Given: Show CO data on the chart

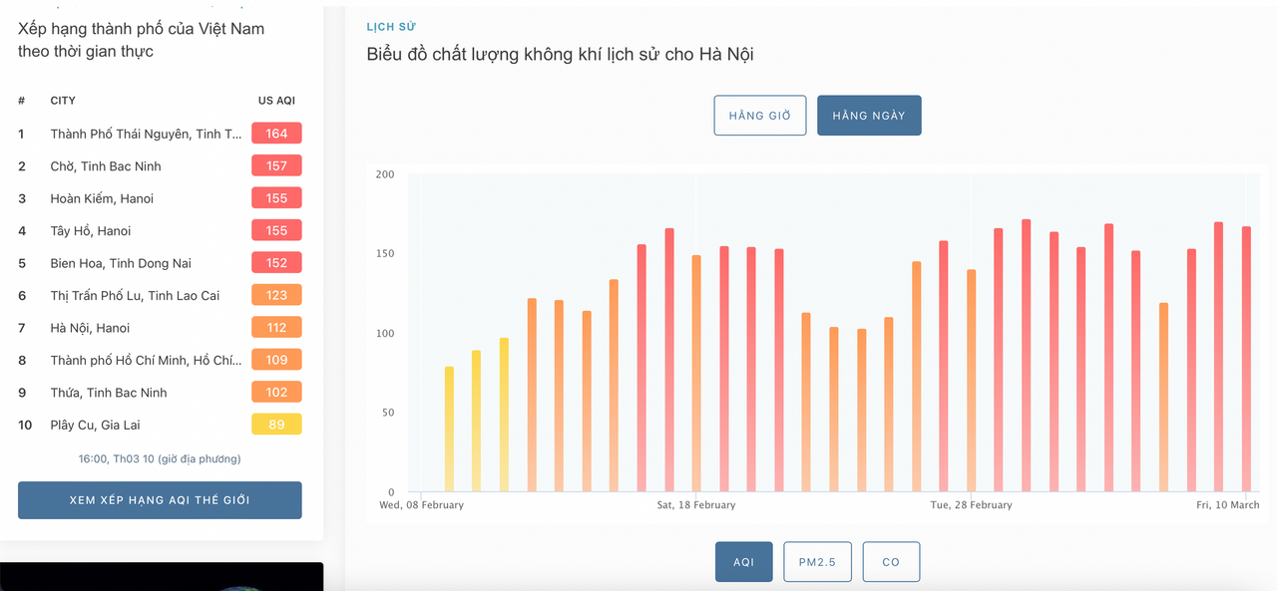Looking at the screenshot, I should pyautogui.click(x=891, y=562).
